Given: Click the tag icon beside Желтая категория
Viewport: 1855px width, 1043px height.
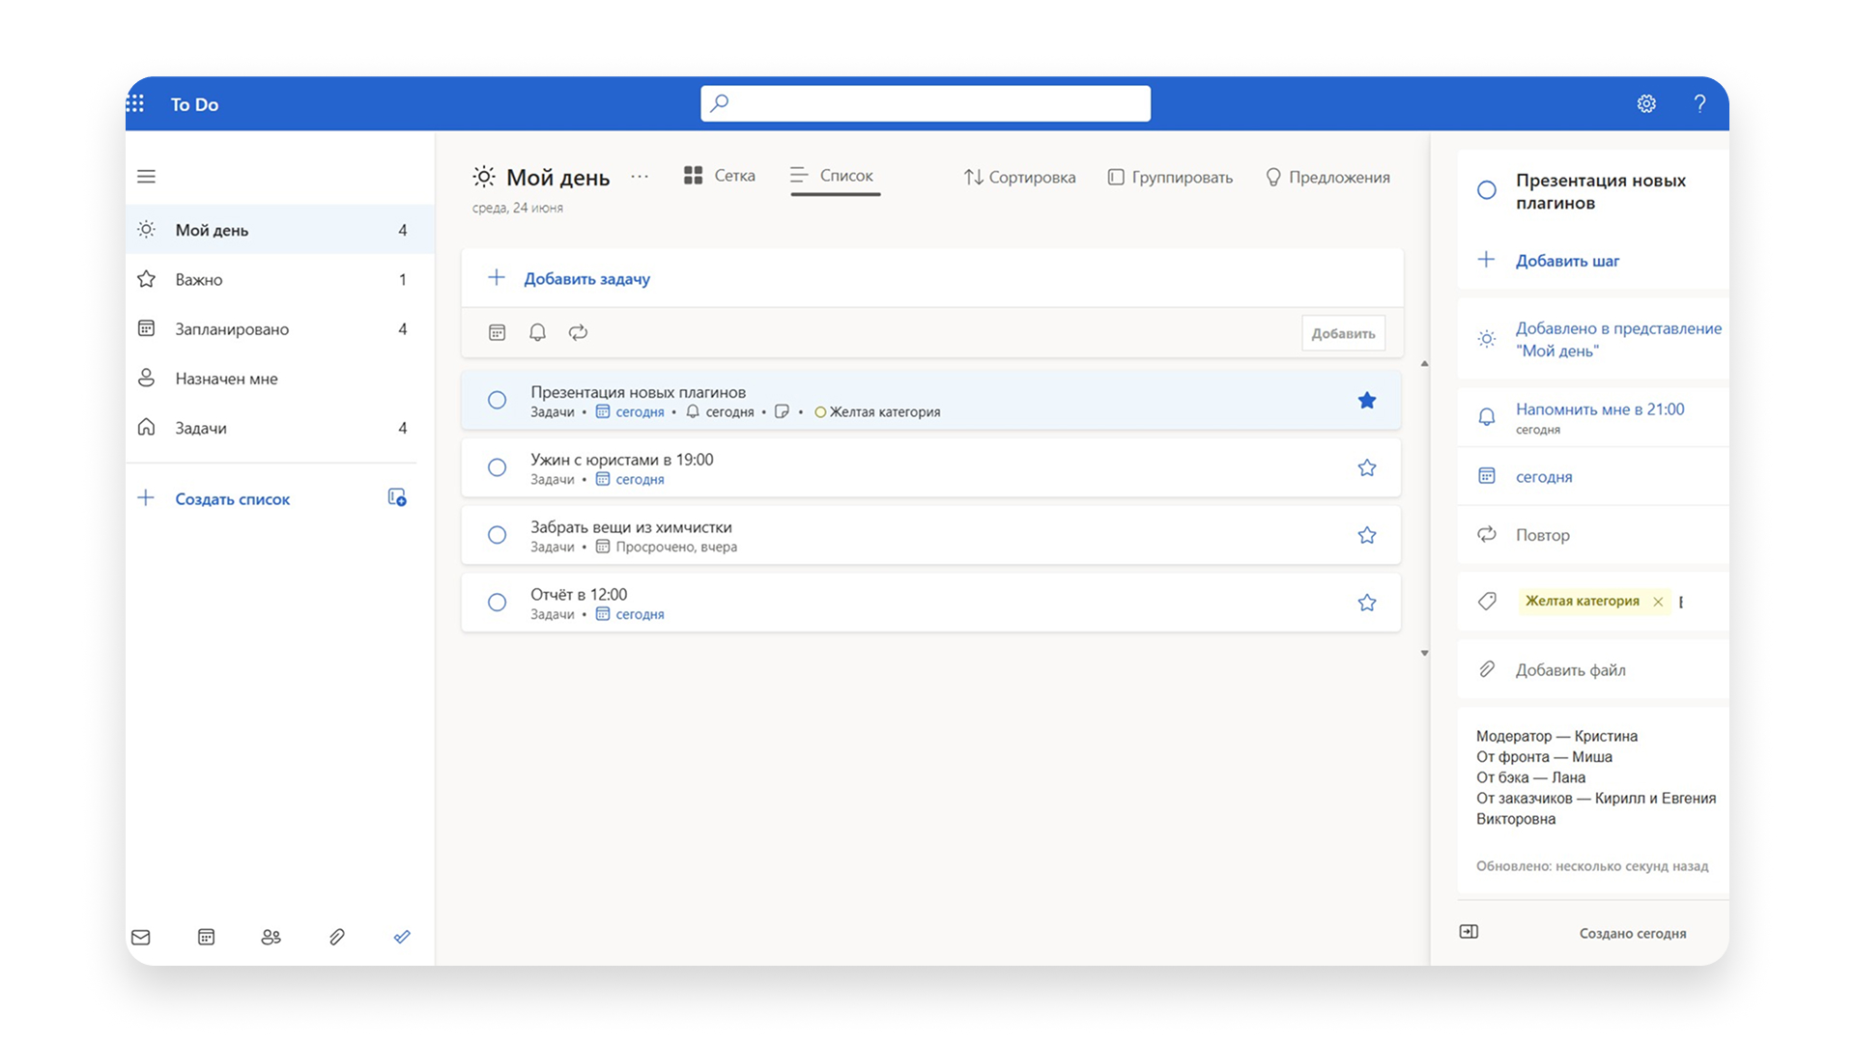Looking at the screenshot, I should 1487,602.
